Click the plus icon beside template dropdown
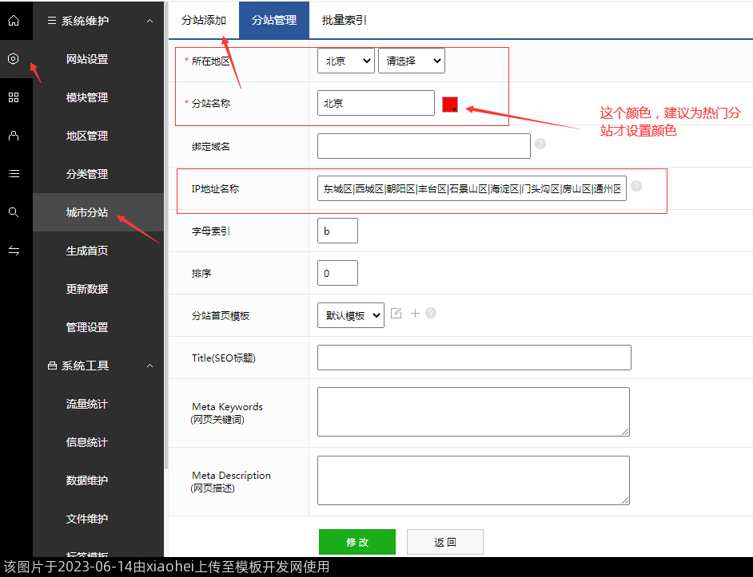753x577 pixels. pyautogui.click(x=415, y=314)
